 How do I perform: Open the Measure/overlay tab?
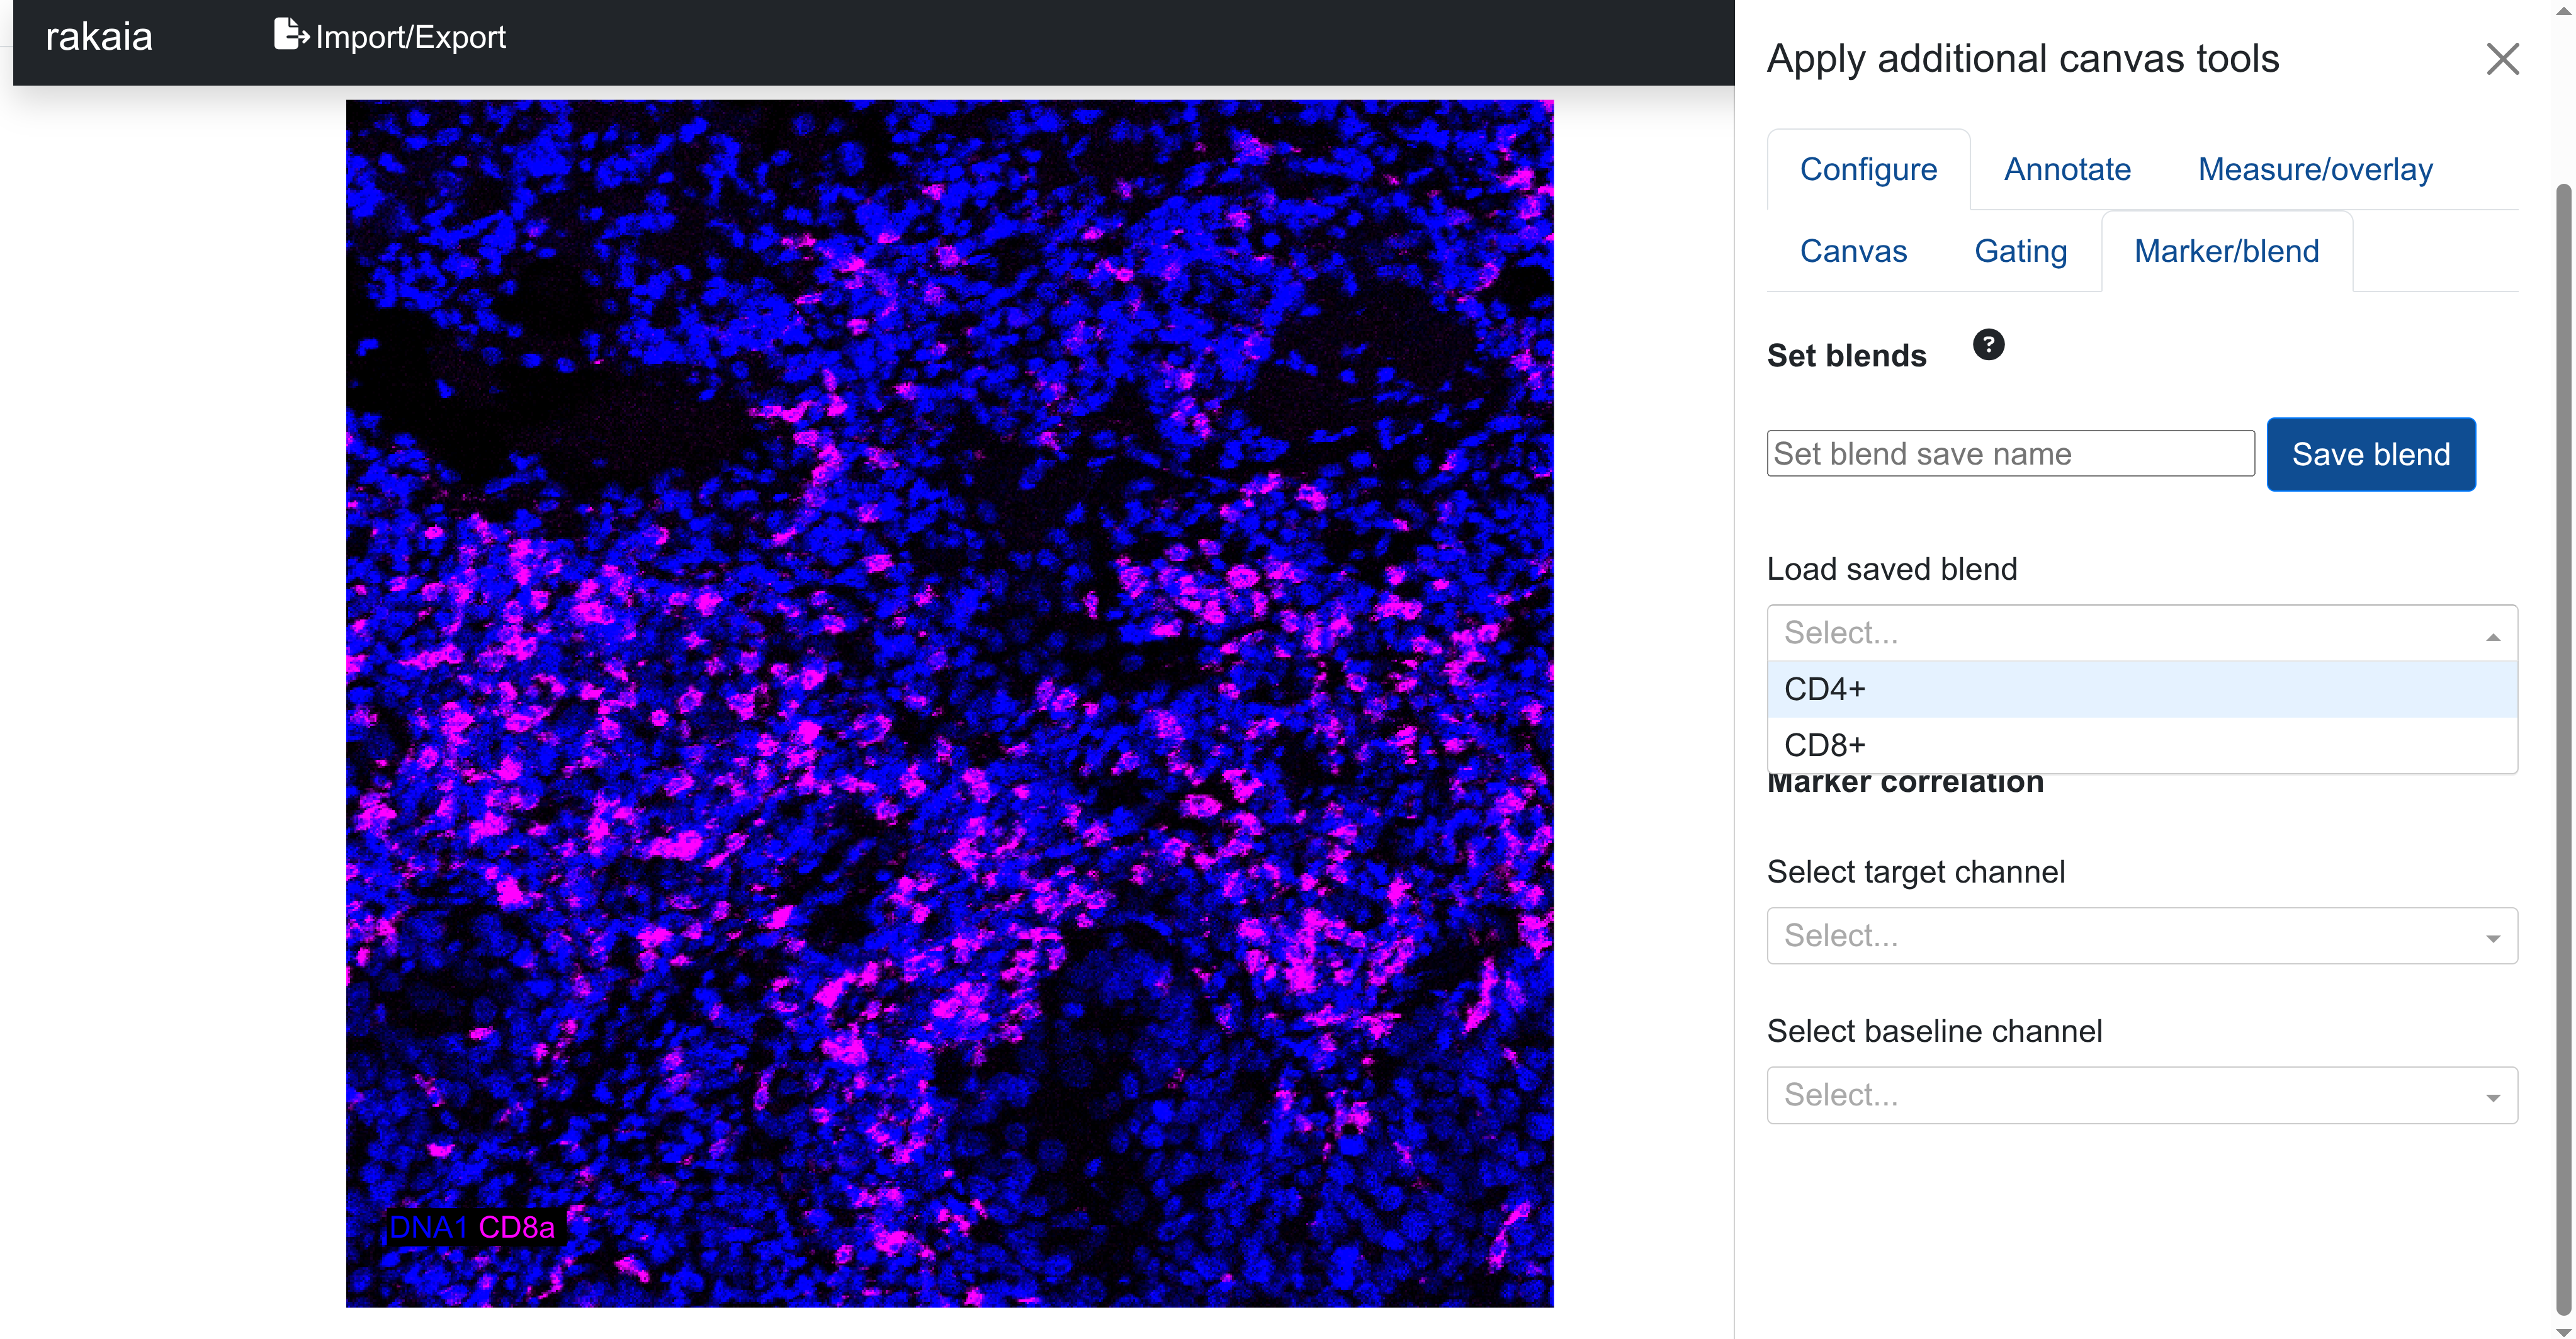pyautogui.click(x=2315, y=169)
